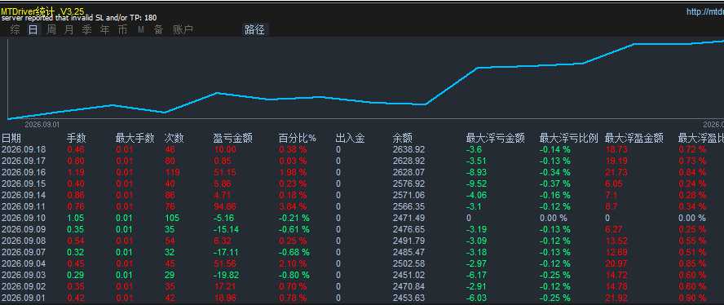
Task: Click balance value 2453.63
Action: [408, 298]
